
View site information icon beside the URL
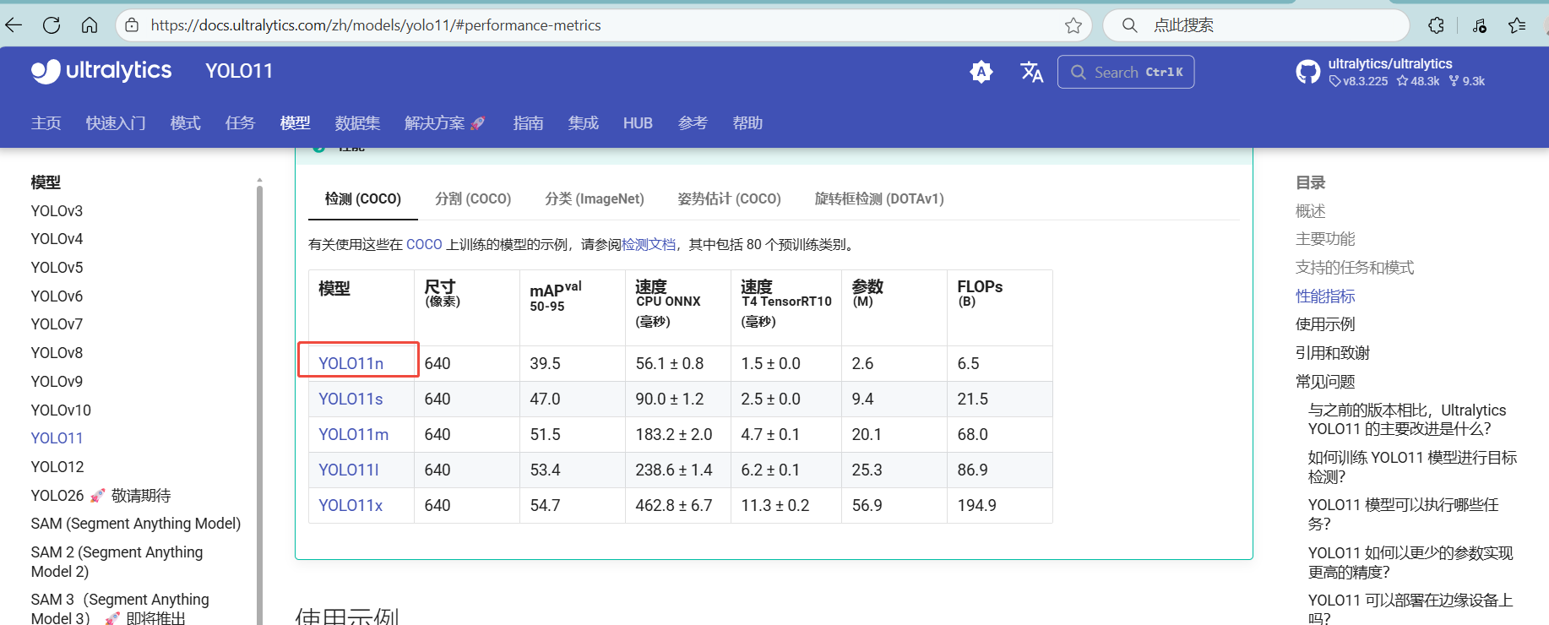[x=132, y=25]
